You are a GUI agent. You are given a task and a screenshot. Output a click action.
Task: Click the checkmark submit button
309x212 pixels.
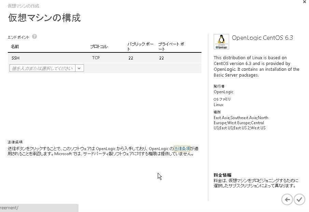point(299,199)
